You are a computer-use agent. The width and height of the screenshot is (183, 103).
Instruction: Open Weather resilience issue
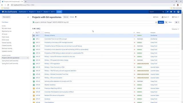coord(50,85)
